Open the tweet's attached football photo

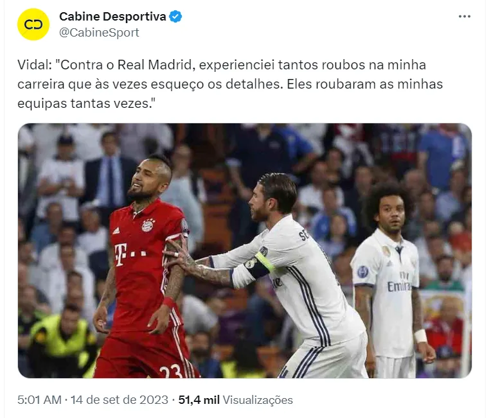coord(245,250)
